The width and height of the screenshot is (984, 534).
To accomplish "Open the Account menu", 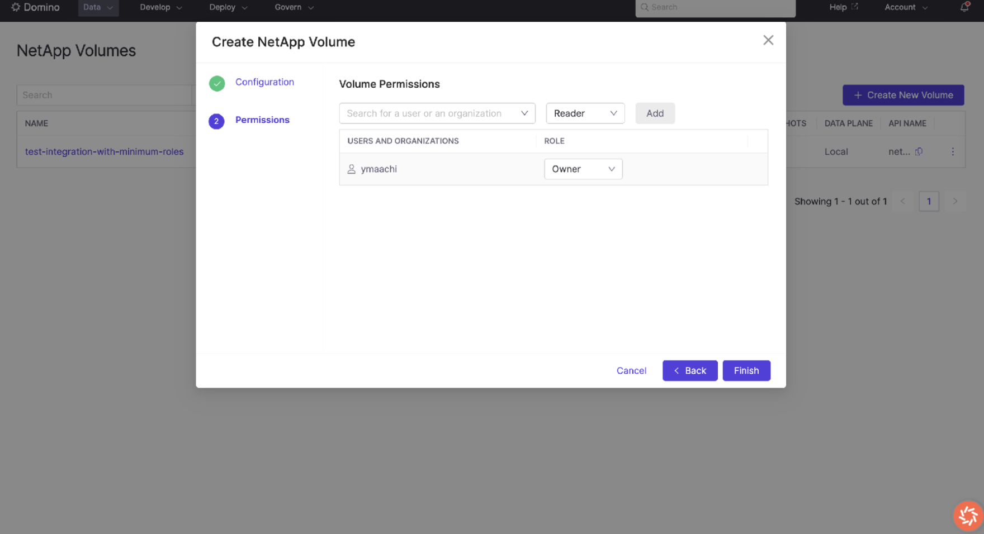I will click(x=906, y=7).
